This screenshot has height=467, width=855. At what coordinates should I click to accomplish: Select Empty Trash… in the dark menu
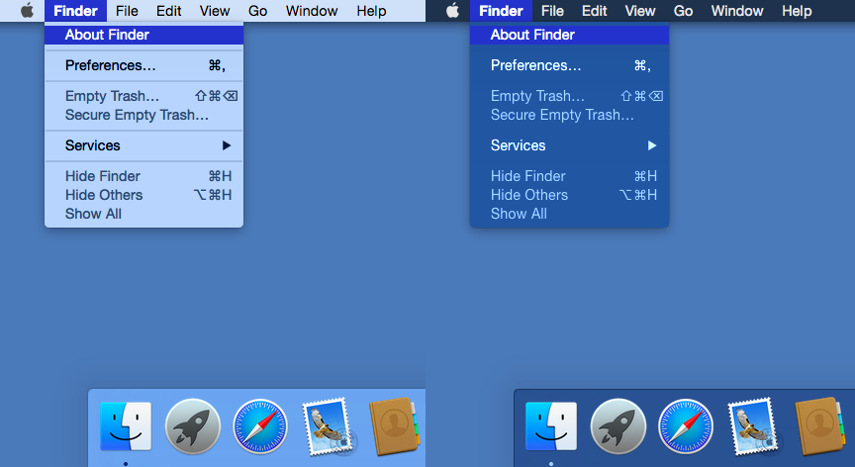pos(569,96)
